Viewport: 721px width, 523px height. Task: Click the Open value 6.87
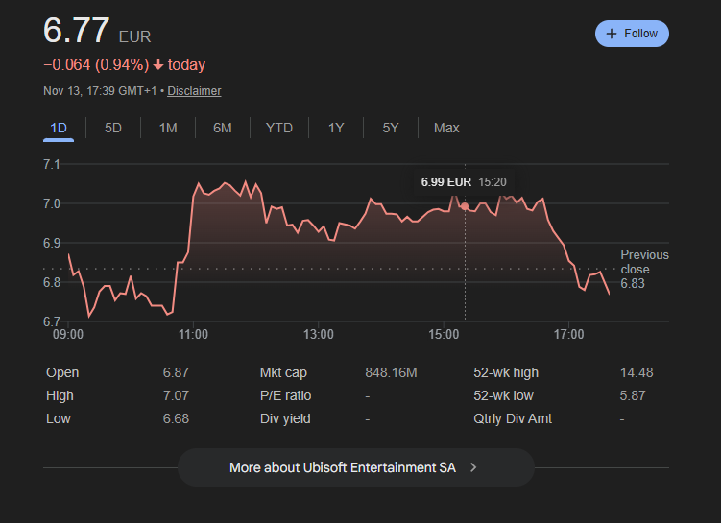176,372
